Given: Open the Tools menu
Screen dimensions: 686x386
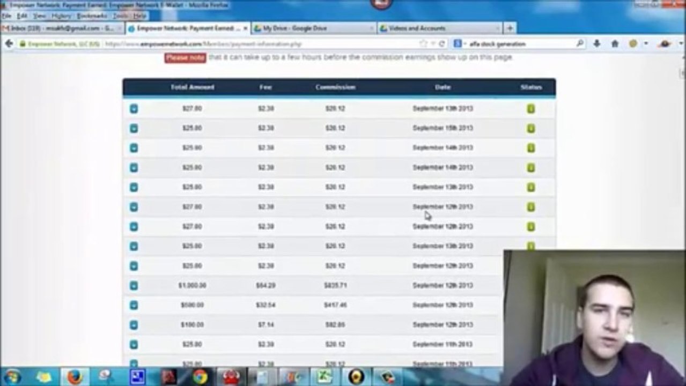Looking at the screenshot, I should [120, 16].
